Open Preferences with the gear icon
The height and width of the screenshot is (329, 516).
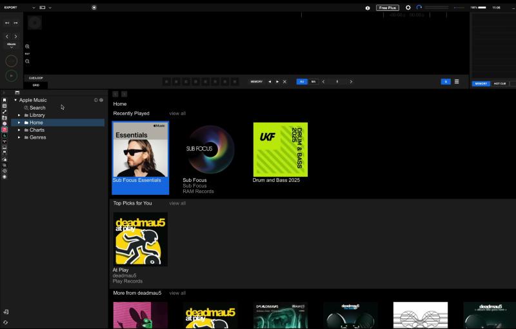[408, 8]
